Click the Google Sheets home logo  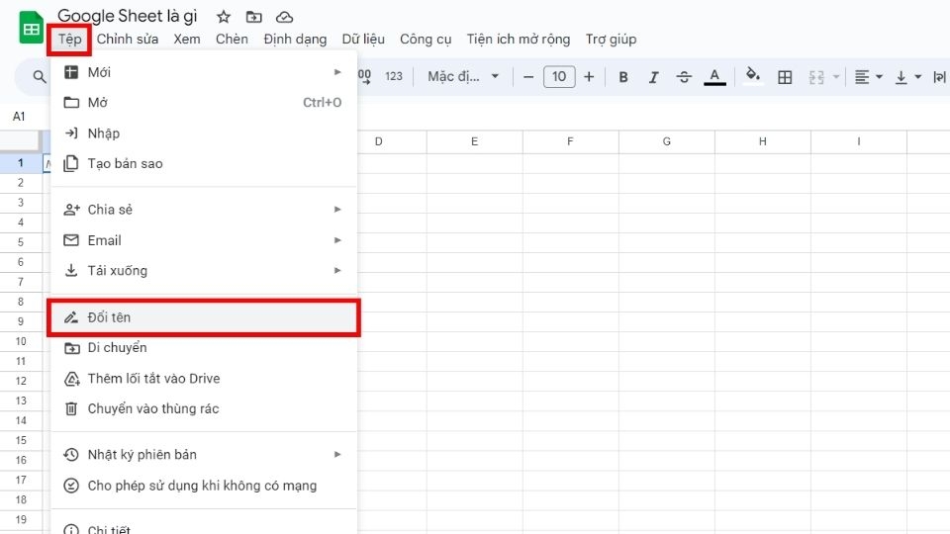(31, 28)
